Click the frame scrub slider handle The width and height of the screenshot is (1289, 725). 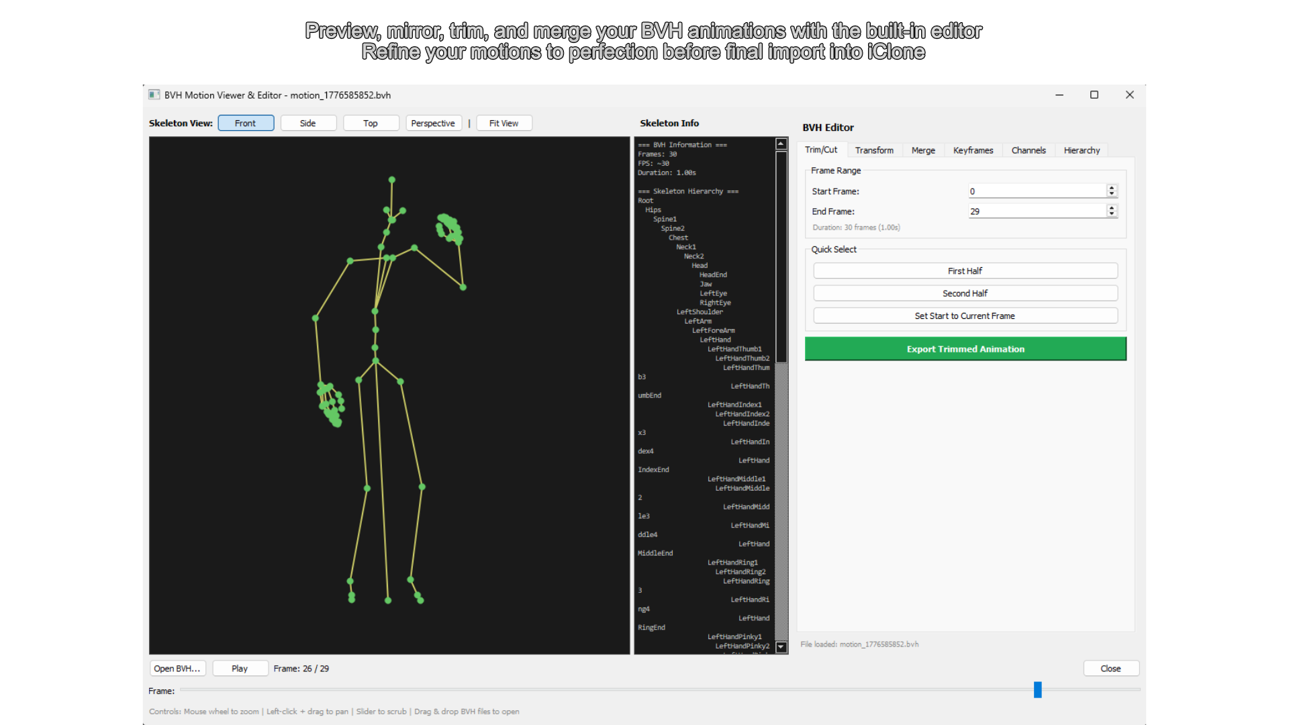pyautogui.click(x=1037, y=689)
